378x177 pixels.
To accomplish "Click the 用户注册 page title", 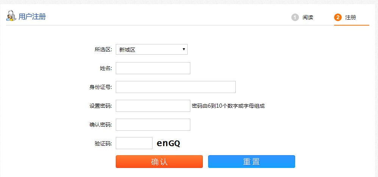I will pyautogui.click(x=32, y=17).
